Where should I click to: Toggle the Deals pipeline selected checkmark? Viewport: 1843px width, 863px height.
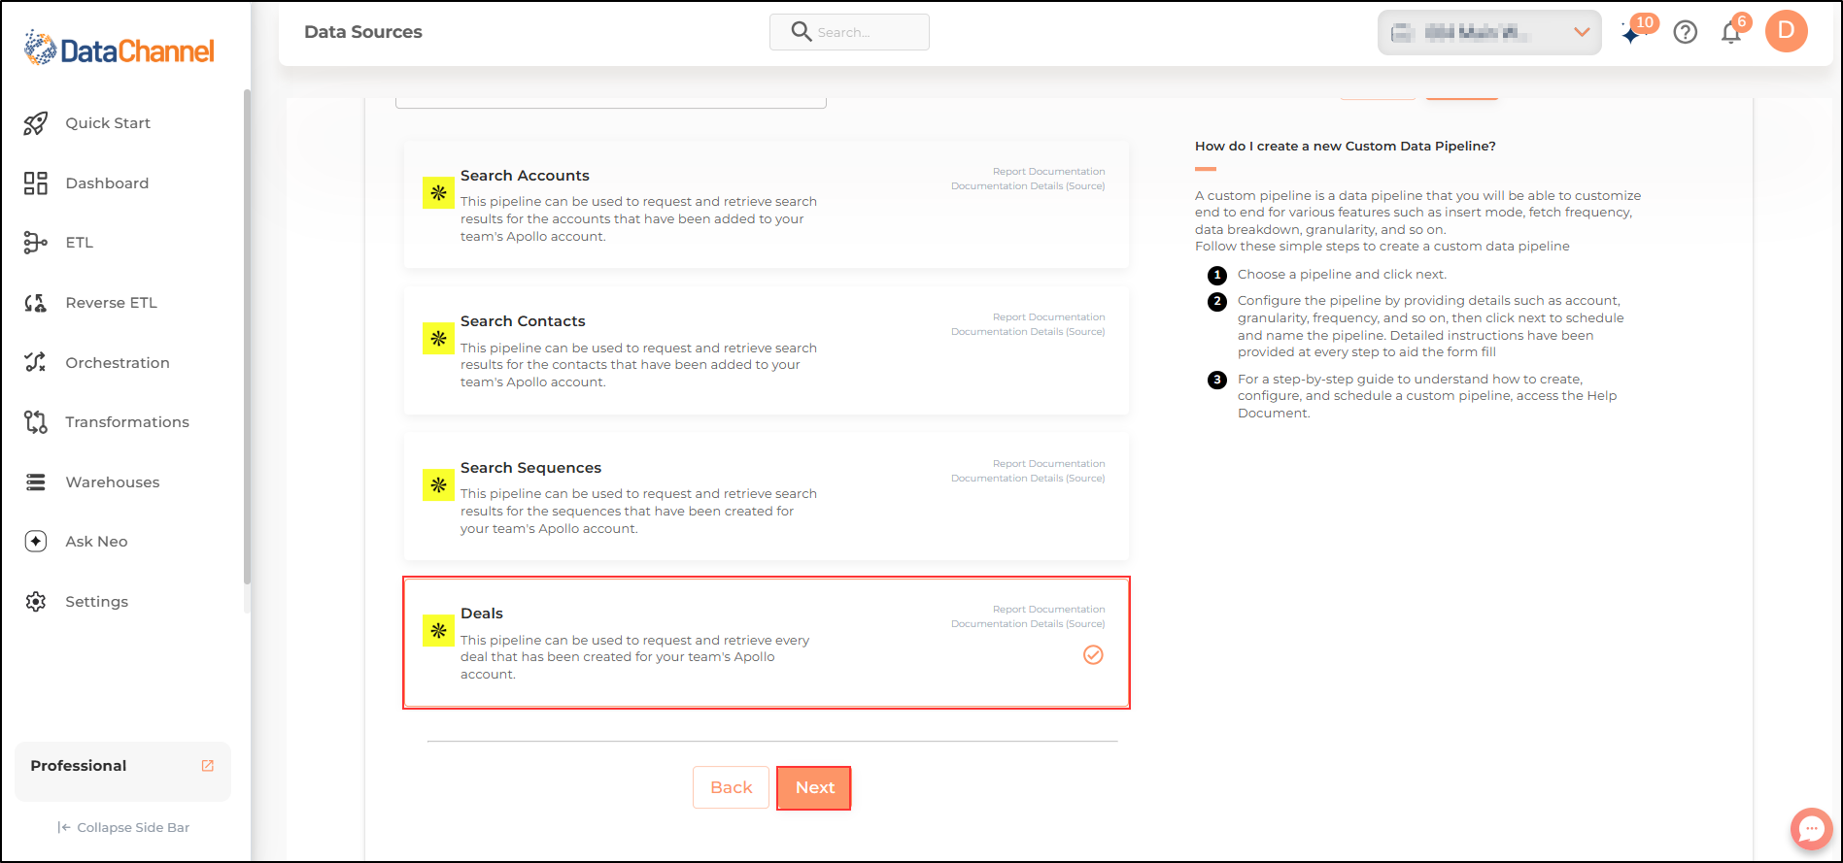click(x=1093, y=655)
